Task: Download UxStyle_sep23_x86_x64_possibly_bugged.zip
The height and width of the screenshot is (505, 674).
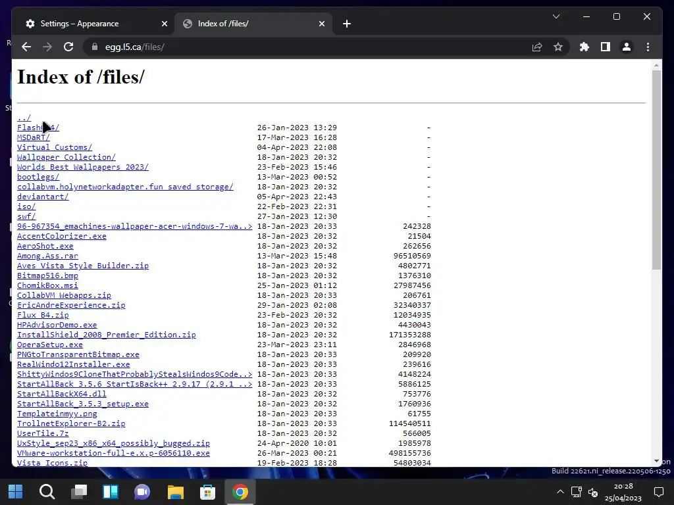Action: coord(113,444)
